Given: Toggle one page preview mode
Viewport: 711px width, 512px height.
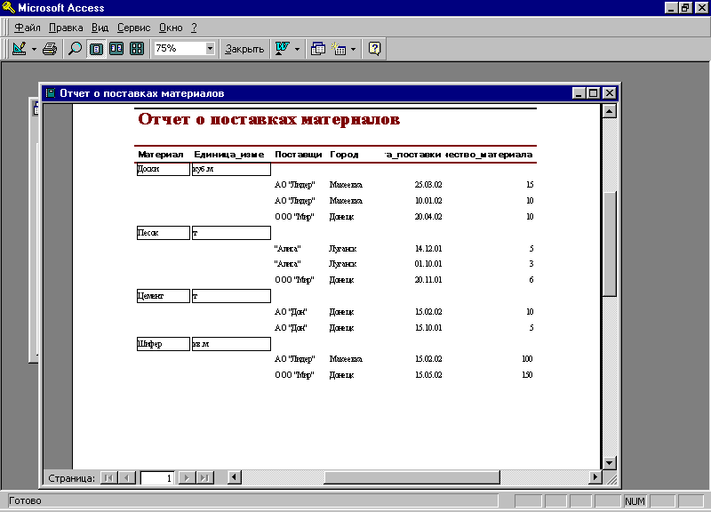Looking at the screenshot, I should coord(96,49).
